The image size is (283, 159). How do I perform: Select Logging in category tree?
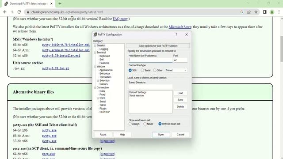pos(104,49)
